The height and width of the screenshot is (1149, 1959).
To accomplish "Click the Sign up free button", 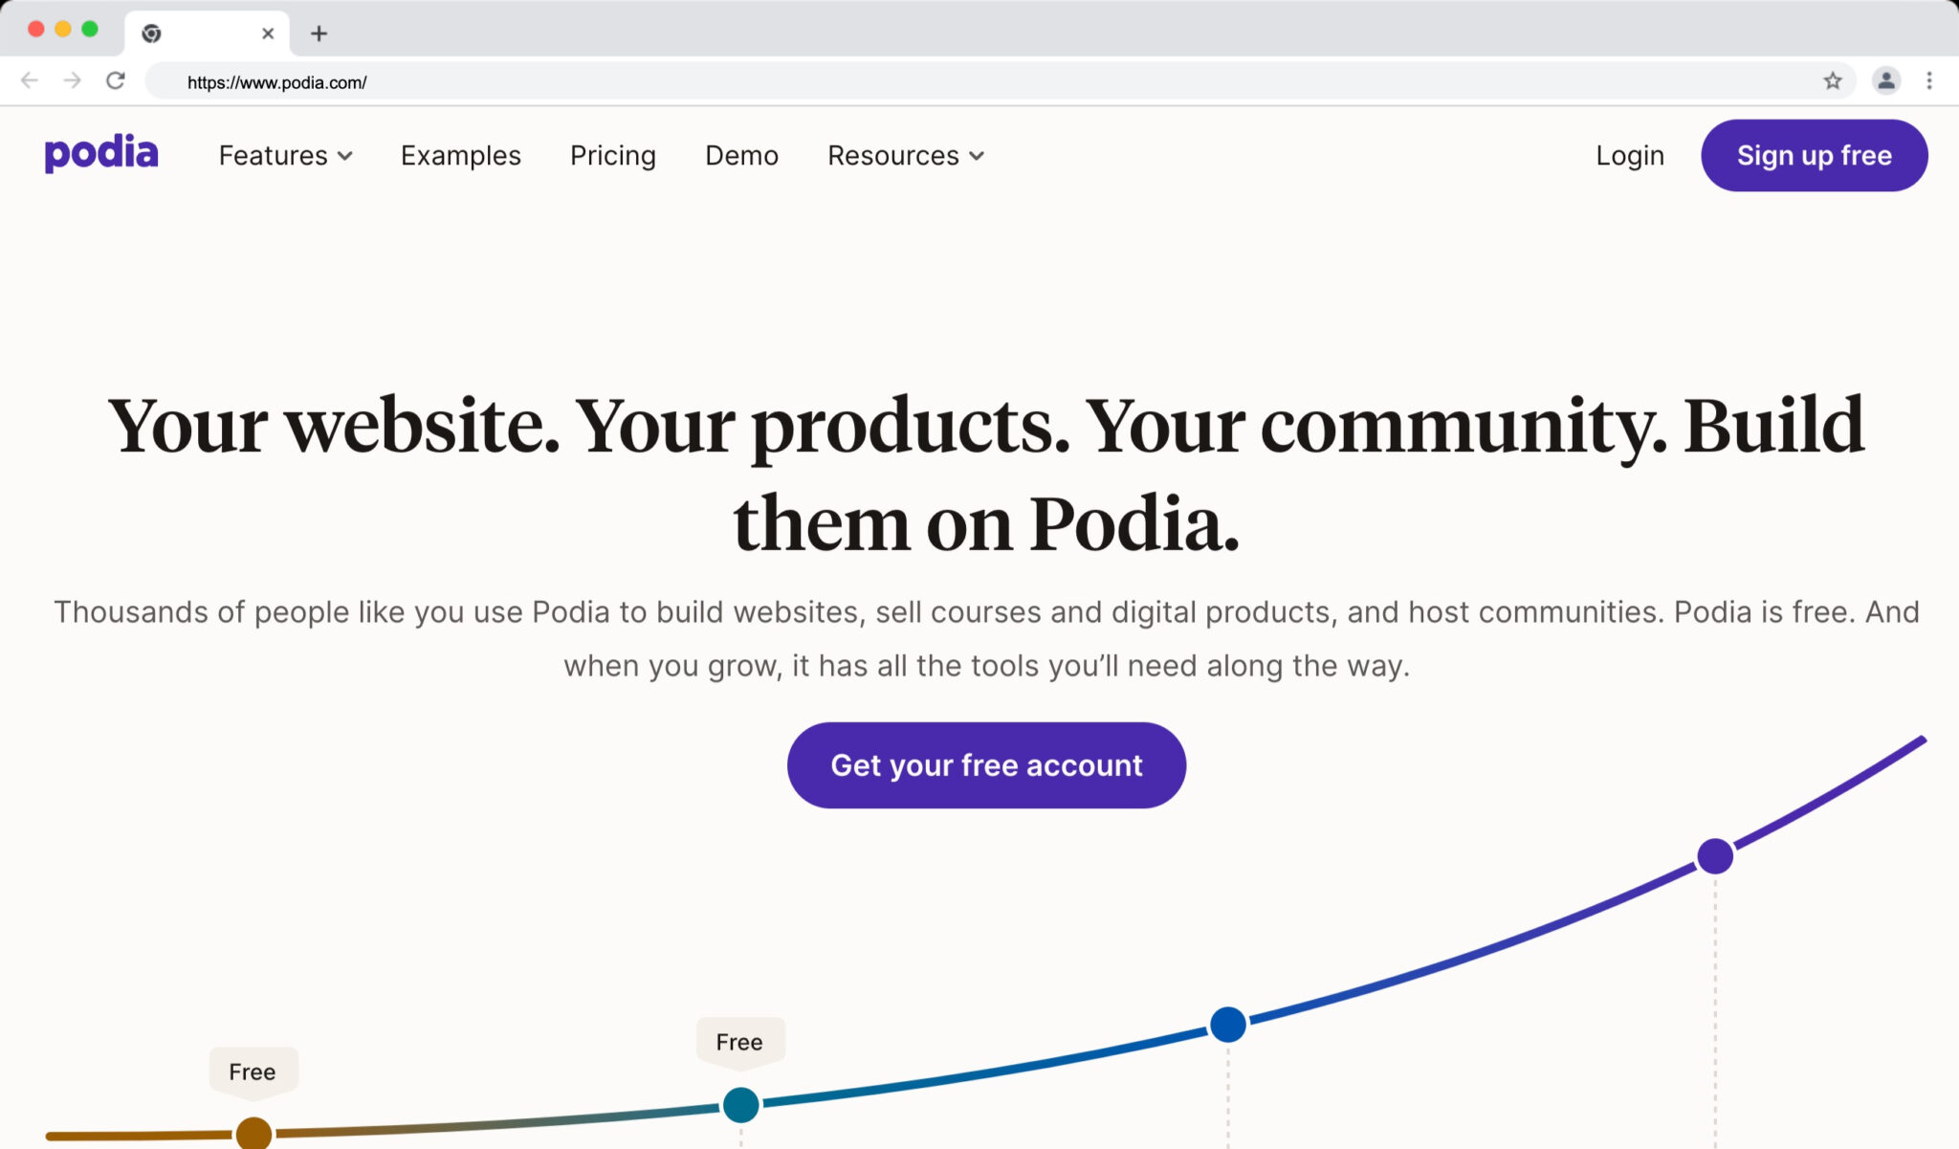I will coord(1815,155).
